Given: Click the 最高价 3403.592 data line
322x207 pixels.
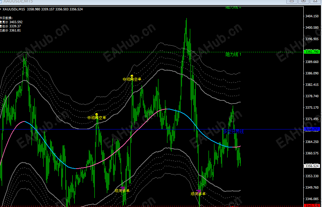Looking at the screenshot, I should [11, 22].
